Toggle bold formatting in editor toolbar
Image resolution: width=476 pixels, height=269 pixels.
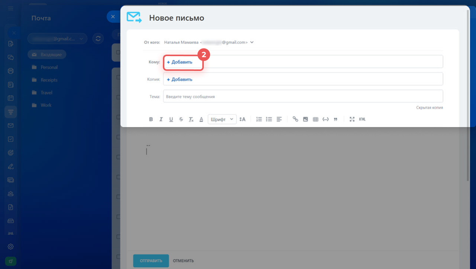[151, 119]
